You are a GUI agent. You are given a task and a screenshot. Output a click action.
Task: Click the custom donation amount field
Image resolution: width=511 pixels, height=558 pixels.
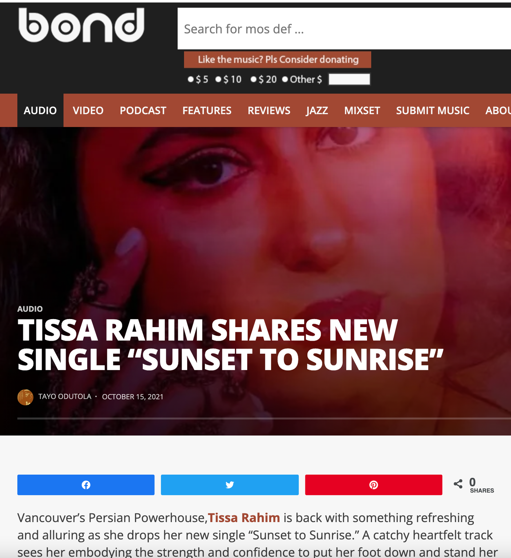349,79
